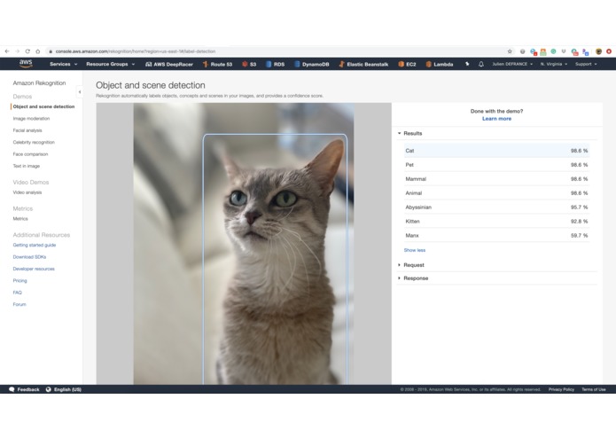This screenshot has width=616, height=438.
Task: Open S3 shortcut in navbar
Action: point(249,64)
